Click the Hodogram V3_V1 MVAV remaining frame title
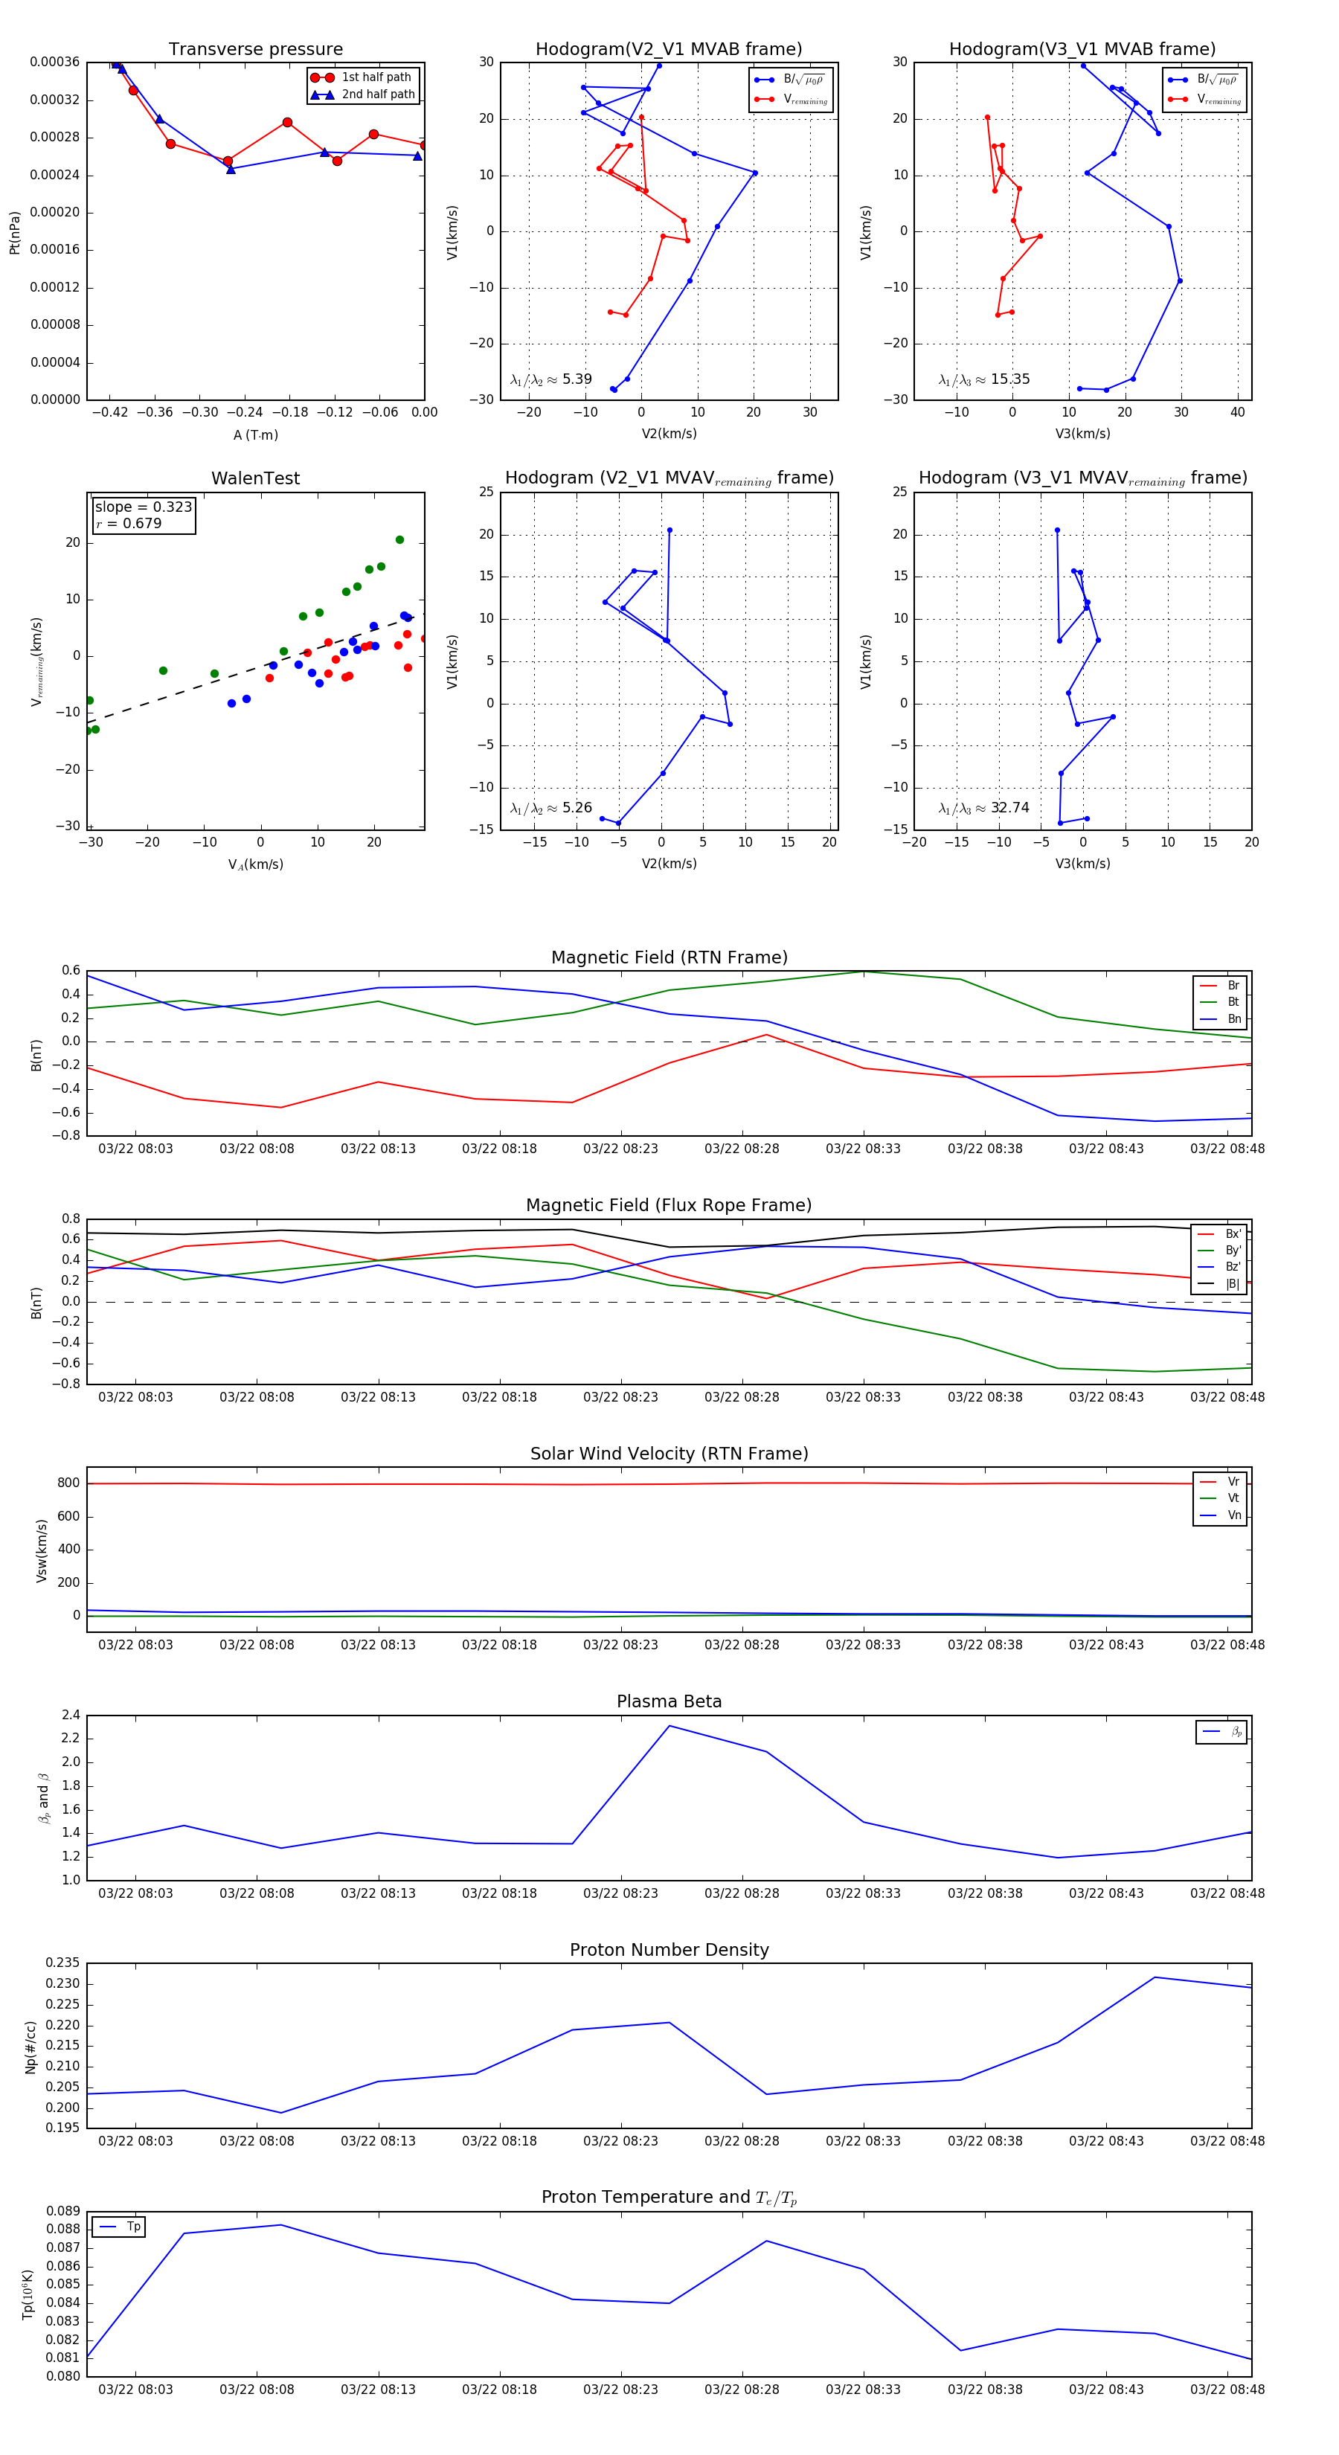 tap(1082, 478)
